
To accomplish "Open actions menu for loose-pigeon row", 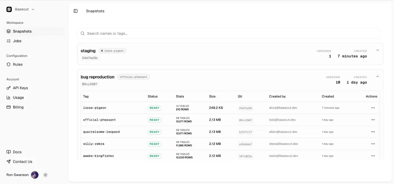I will pyautogui.click(x=373, y=108).
